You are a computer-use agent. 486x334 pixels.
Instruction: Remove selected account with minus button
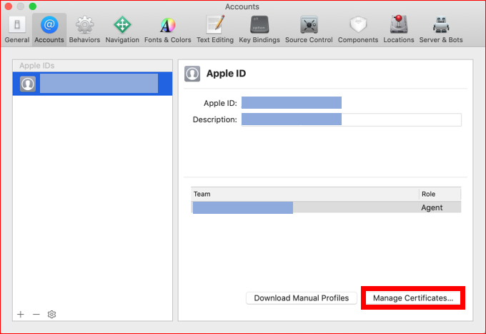36,314
